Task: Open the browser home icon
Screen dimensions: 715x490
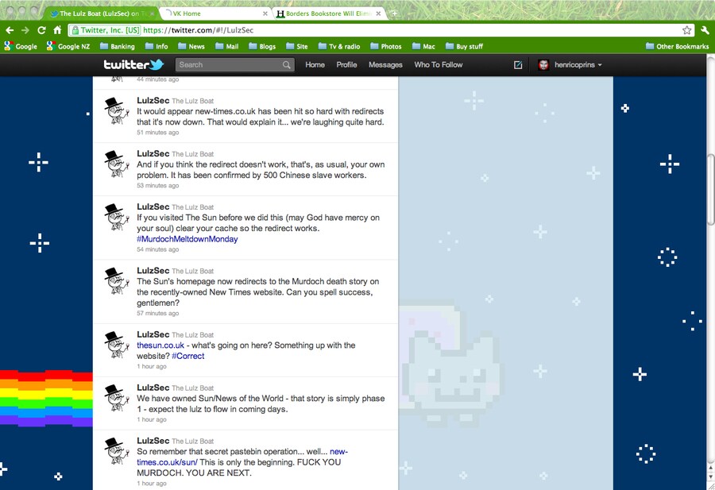Action: tap(57, 30)
